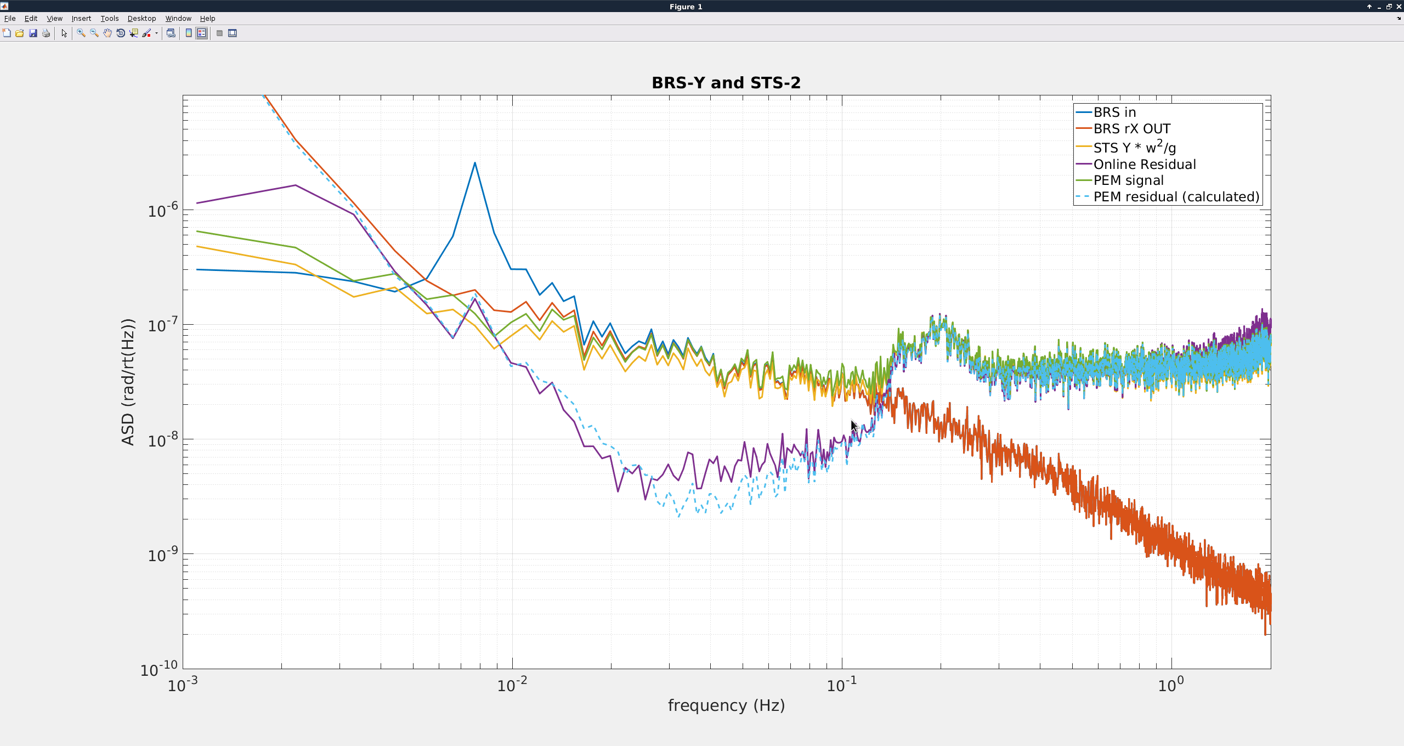1404x746 pixels.
Task: Click the 10^-6 y-axis tick label
Action: [x=163, y=210]
